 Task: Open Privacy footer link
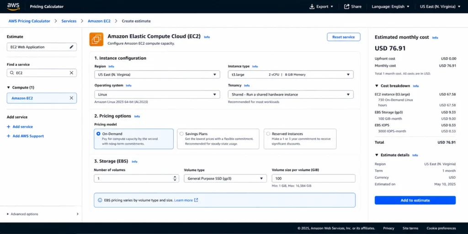(x=388, y=229)
